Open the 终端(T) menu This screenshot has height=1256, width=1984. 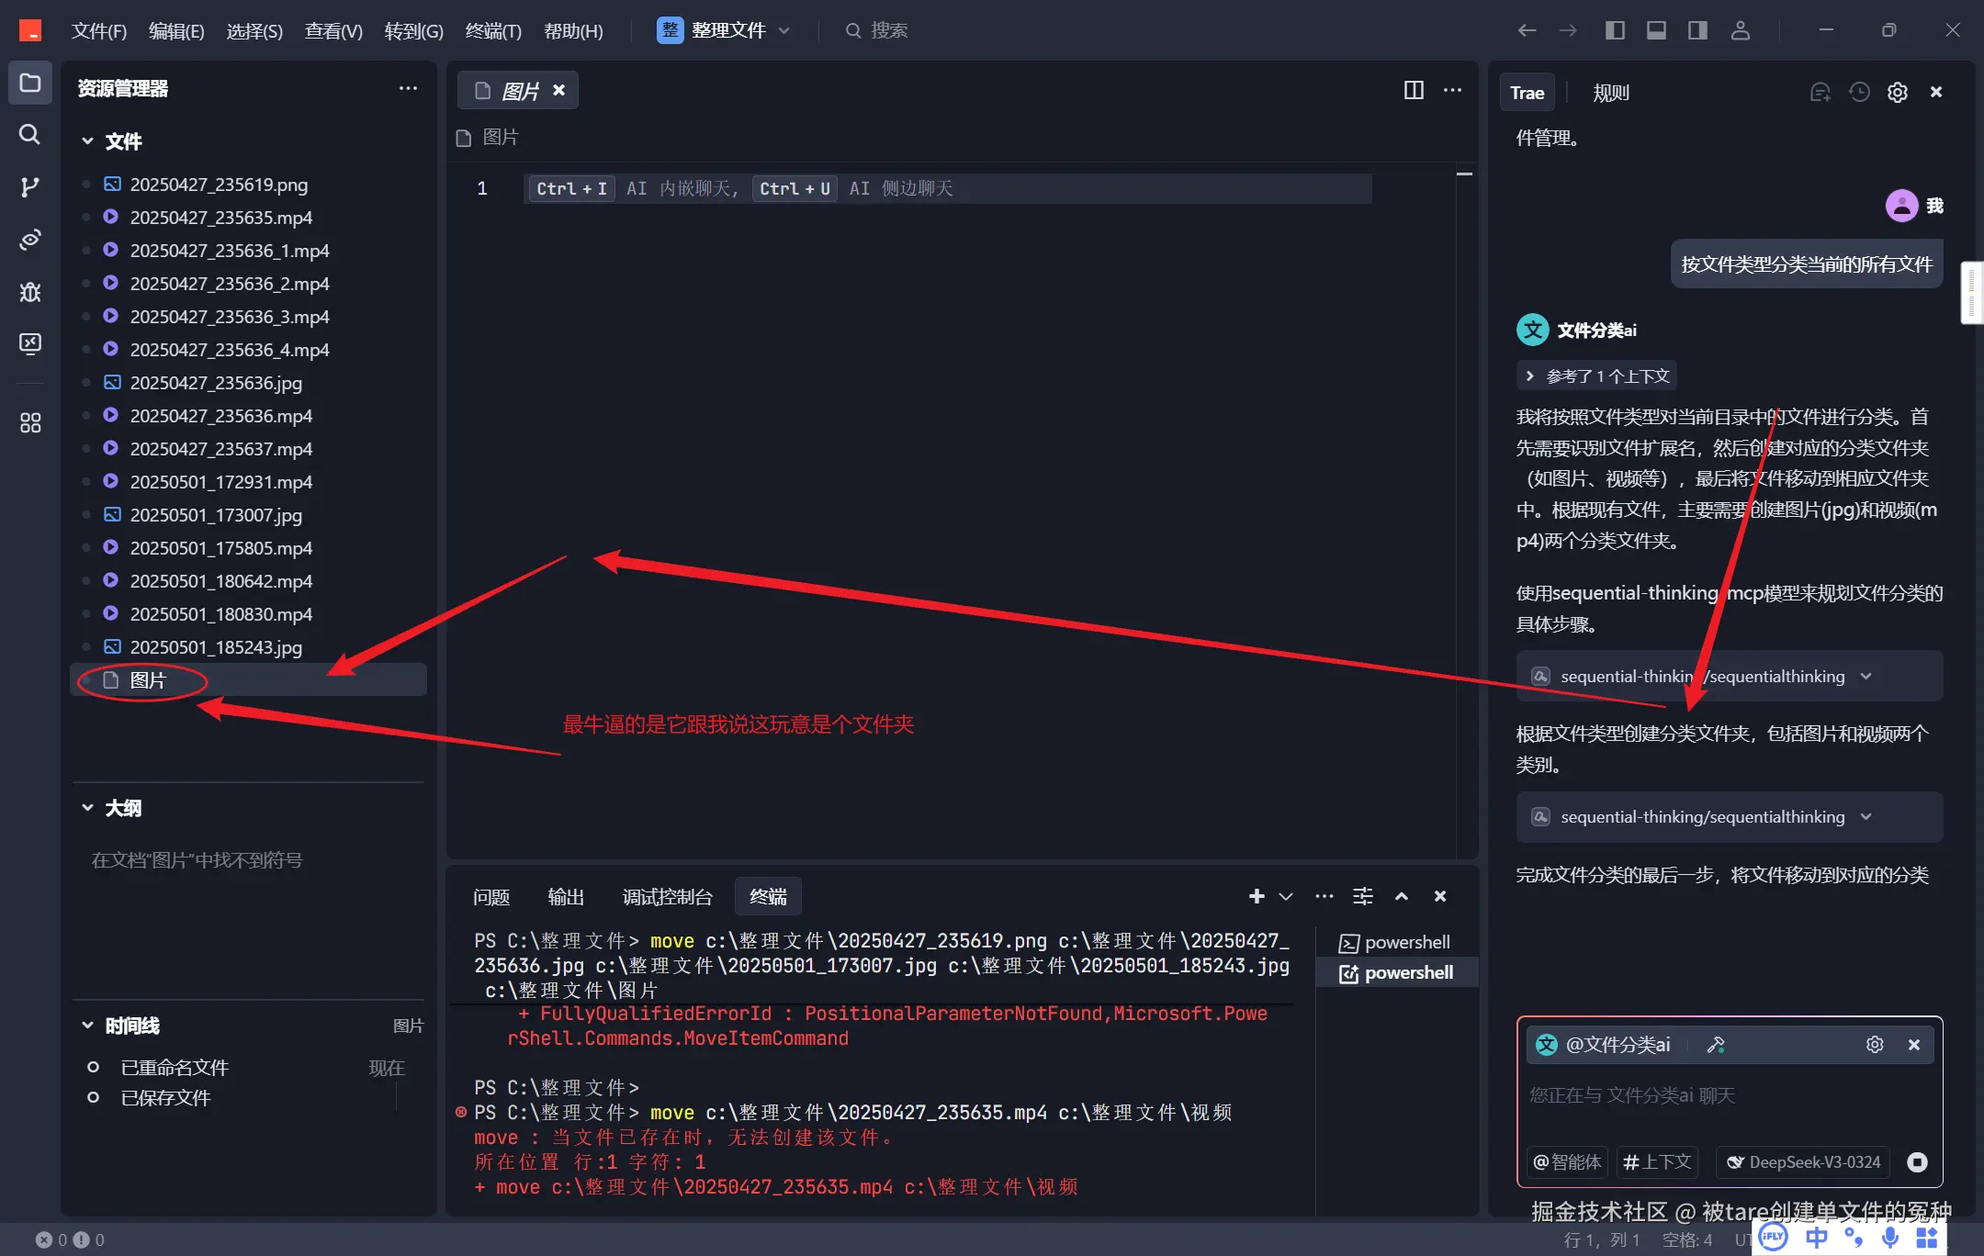coord(492,30)
